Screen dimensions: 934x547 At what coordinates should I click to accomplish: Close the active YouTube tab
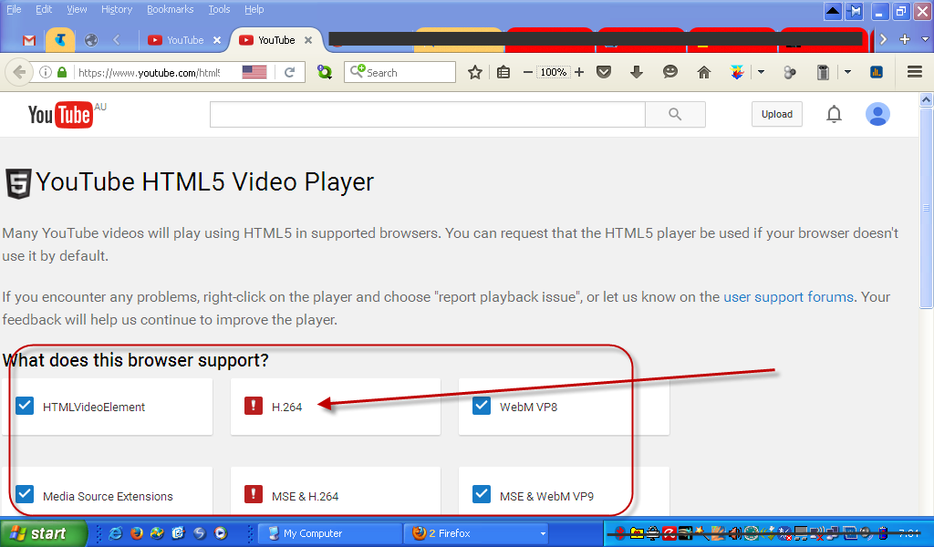tap(308, 40)
